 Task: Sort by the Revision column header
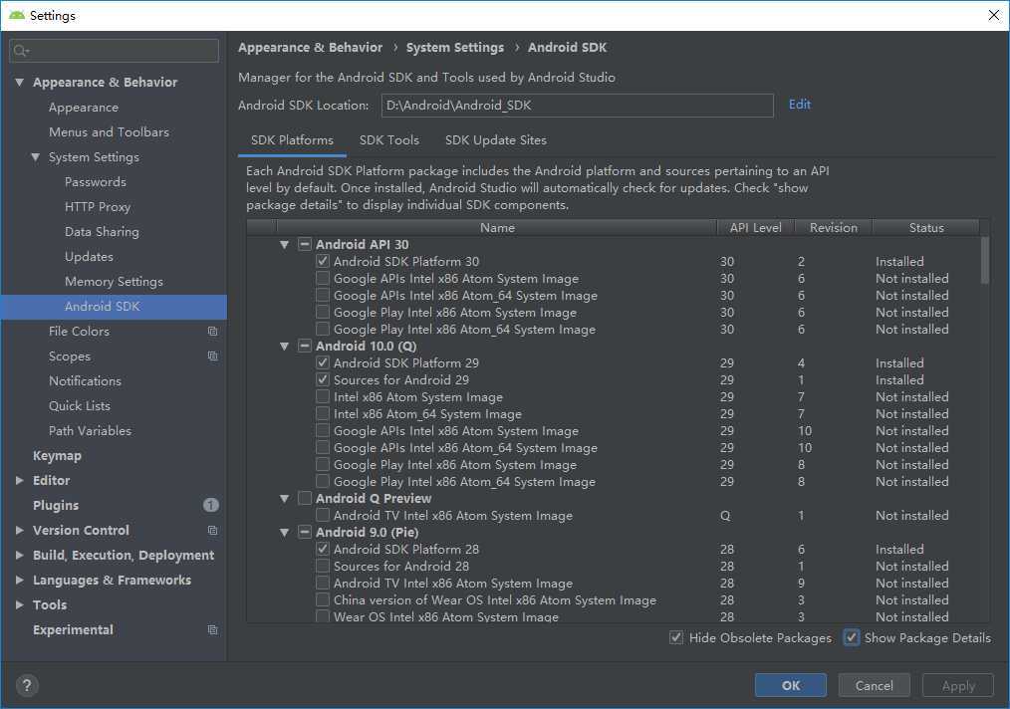pos(834,227)
